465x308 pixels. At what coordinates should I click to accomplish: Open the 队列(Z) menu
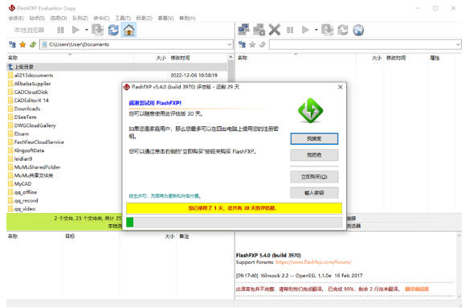[x=80, y=18]
